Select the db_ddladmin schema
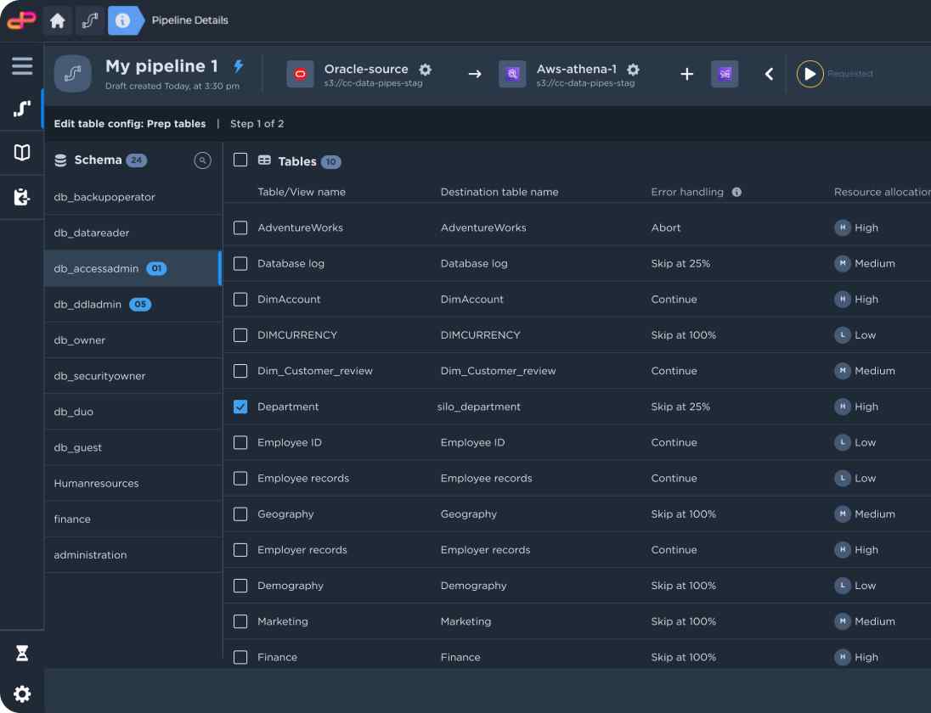931x713 pixels. click(133, 305)
